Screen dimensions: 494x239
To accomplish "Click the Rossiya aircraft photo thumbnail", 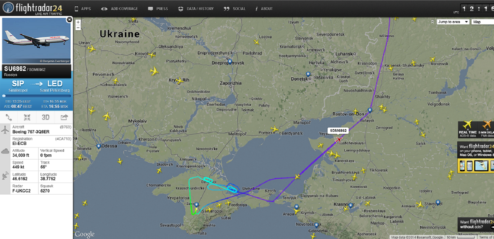I will (x=36, y=41).
